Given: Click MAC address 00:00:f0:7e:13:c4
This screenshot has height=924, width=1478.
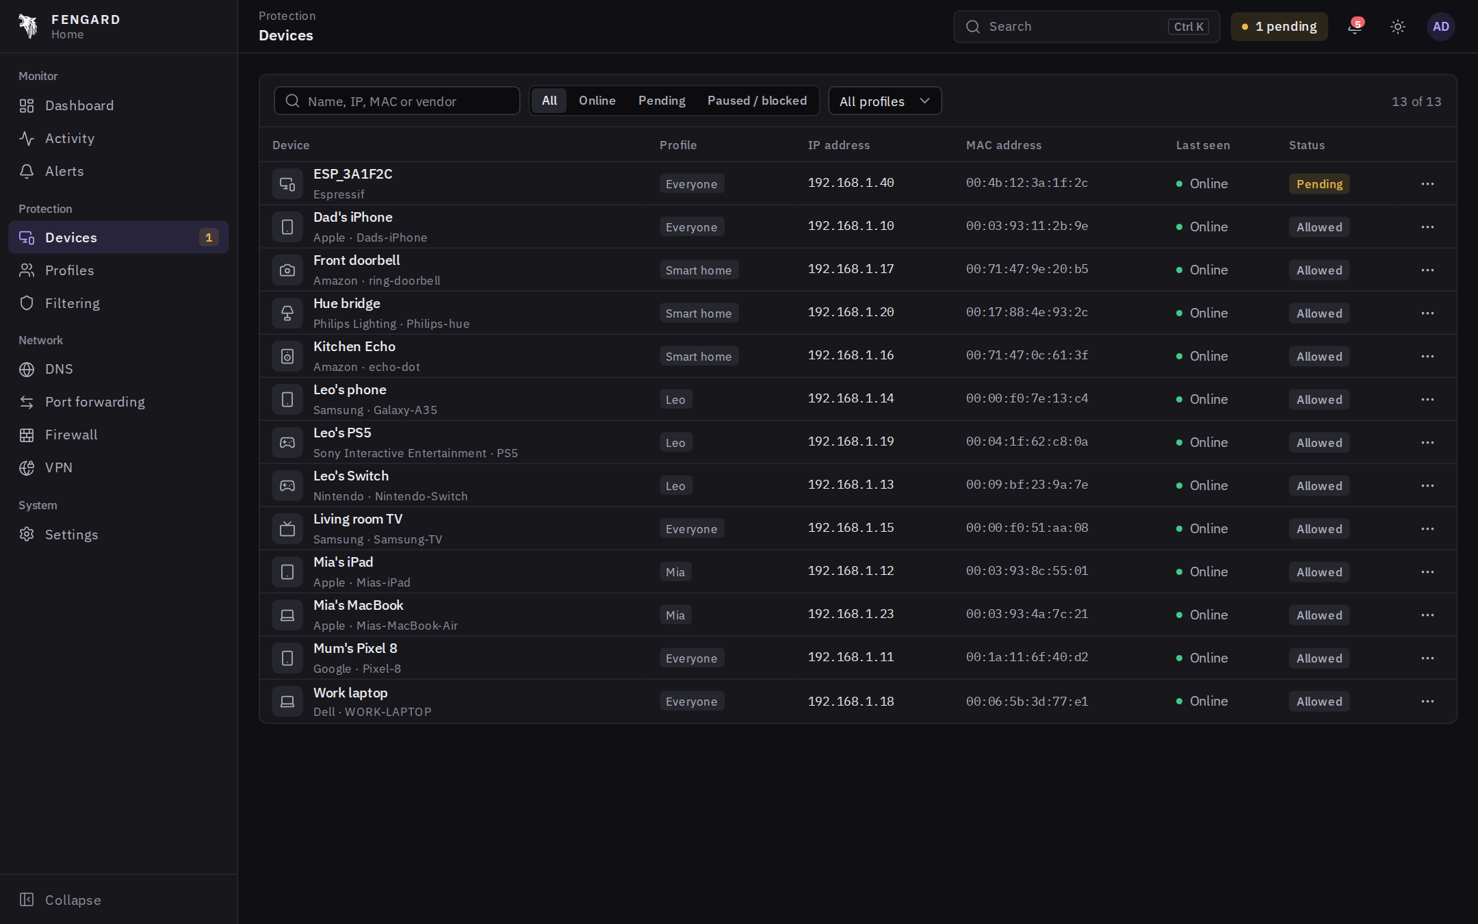Looking at the screenshot, I should (x=1027, y=398).
